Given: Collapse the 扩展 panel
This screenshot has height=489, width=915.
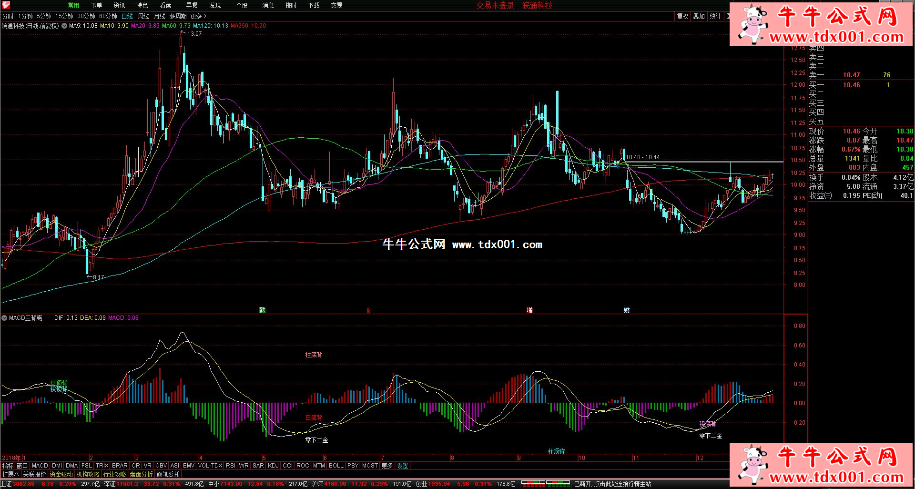Looking at the screenshot, I should pyautogui.click(x=10, y=474).
